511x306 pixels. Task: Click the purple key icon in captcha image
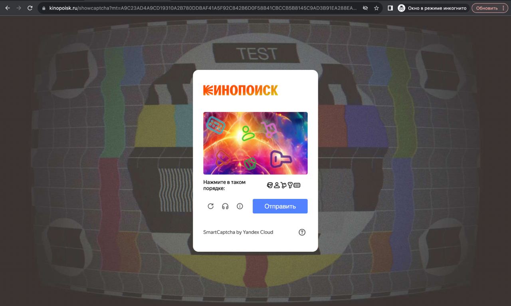pyautogui.click(x=281, y=159)
